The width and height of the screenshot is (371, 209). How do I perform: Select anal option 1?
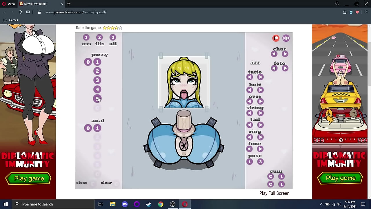click(x=97, y=128)
